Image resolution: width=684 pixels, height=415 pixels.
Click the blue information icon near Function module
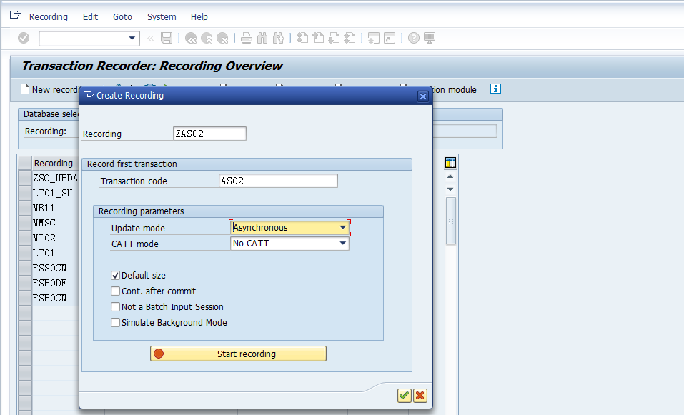pos(494,89)
